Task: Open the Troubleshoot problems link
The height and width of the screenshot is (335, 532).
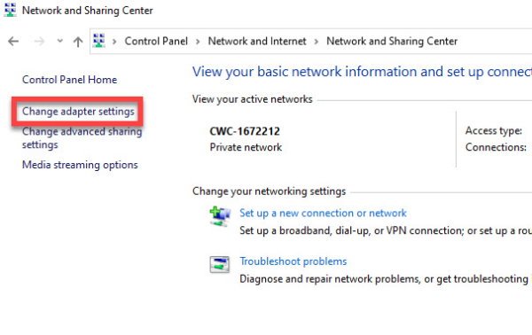Action: tap(293, 261)
